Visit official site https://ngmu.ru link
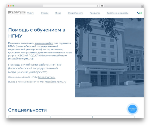 [47, 77]
